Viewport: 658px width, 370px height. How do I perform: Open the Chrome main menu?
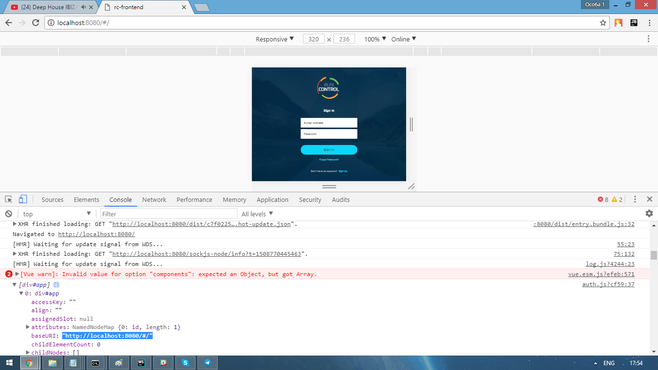(x=648, y=23)
